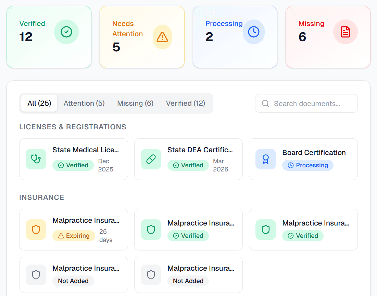Click the 'INSURANCE' section heading
Screen dimensions: 377x296
pos(41,197)
